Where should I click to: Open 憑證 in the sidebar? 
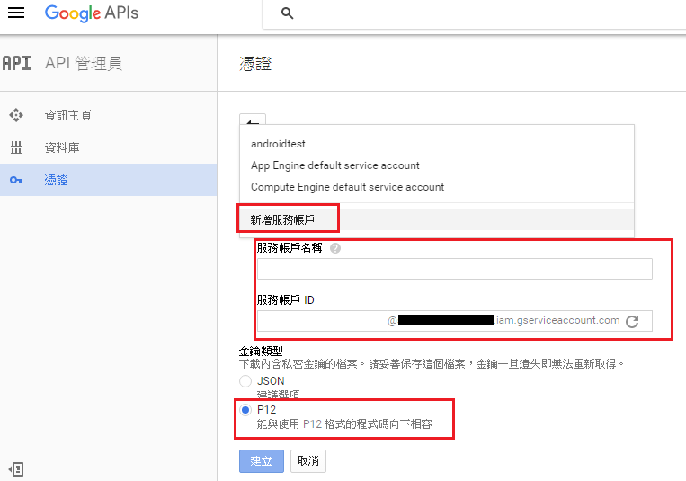tap(109, 180)
